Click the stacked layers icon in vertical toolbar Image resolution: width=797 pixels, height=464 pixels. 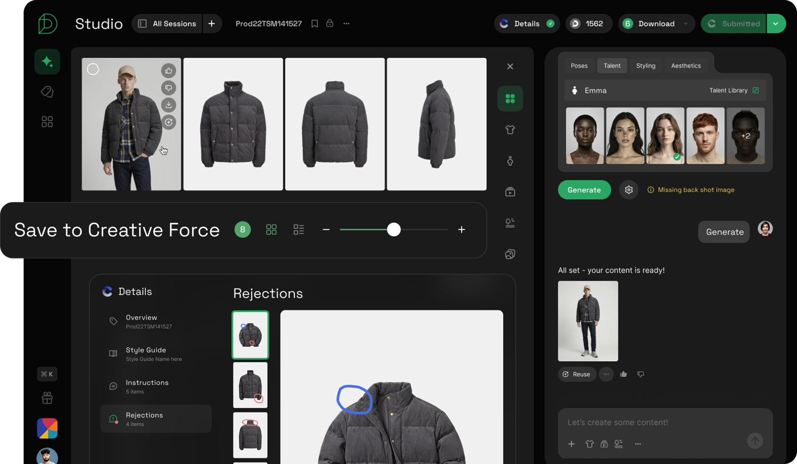[510, 254]
